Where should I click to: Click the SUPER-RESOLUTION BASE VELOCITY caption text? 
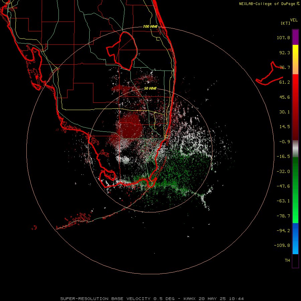105,299
